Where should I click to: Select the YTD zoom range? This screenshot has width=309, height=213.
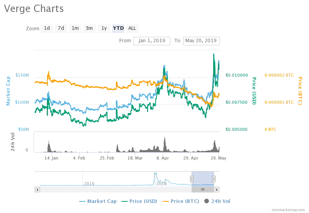pyautogui.click(x=118, y=28)
